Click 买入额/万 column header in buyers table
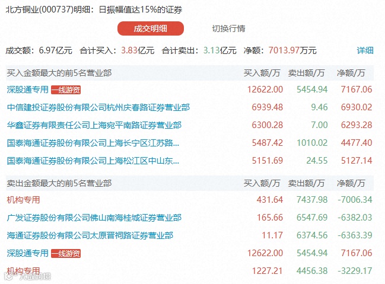 [x=262, y=73]
